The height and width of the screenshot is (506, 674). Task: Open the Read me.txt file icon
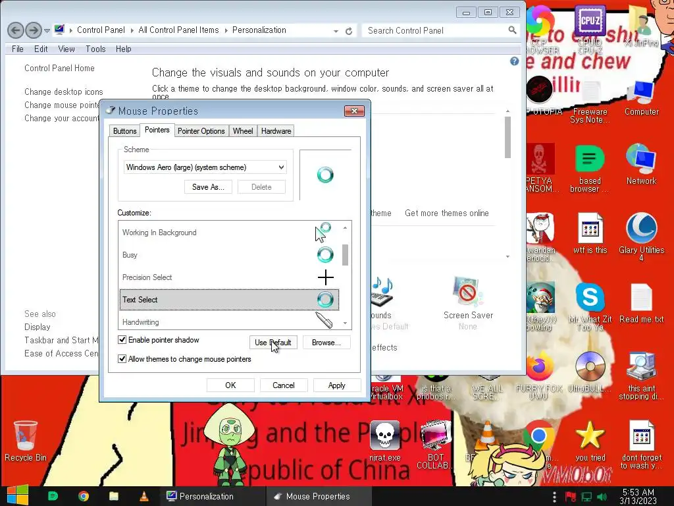click(641, 303)
